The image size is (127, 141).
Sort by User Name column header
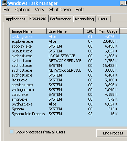click(65, 31)
